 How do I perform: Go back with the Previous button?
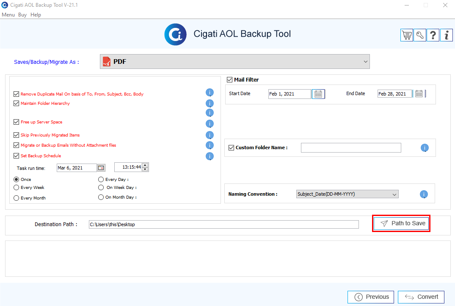click(x=370, y=297)
